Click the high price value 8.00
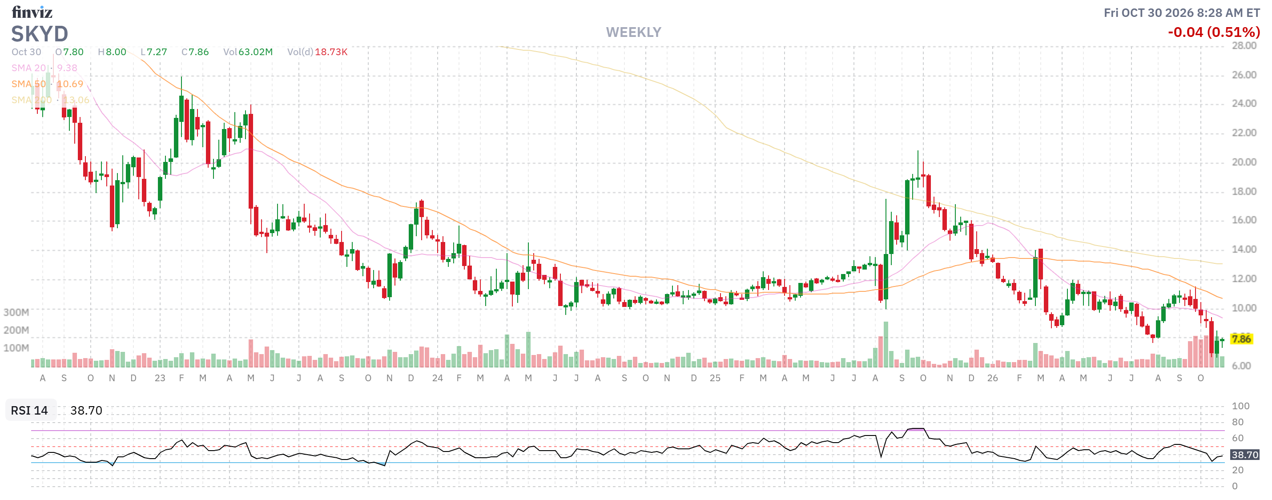The width and height of the screenshot is (1272, 500). [116, 52]
